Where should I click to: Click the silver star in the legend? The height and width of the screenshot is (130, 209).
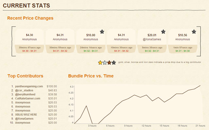point(105,62)
